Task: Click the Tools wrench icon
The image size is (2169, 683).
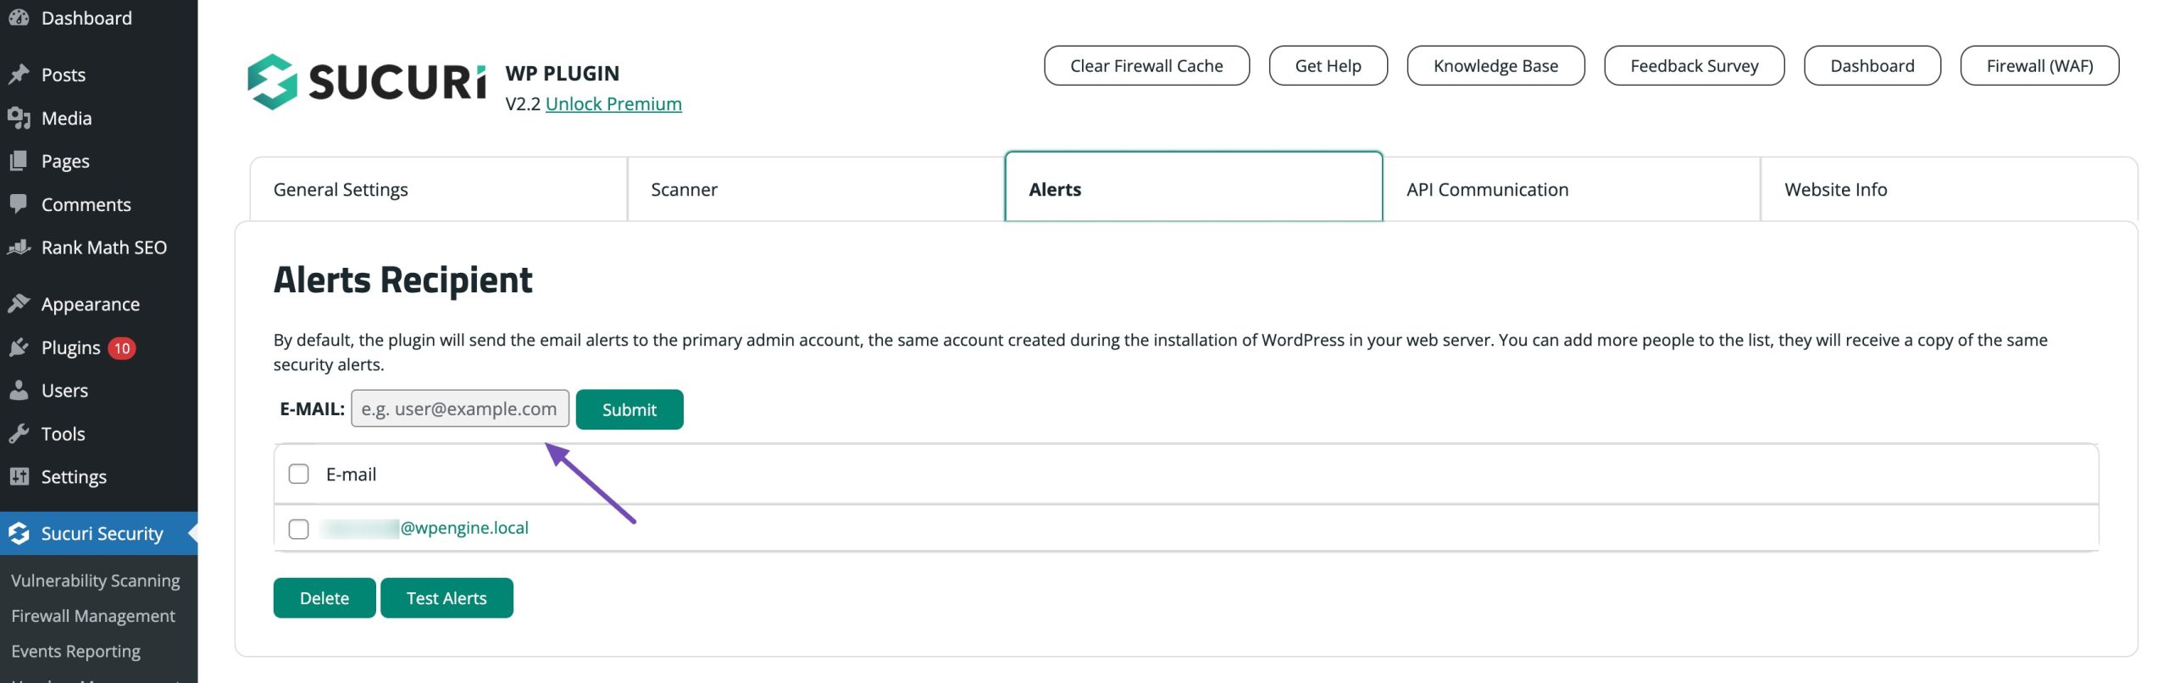Action: pos(19,434)
